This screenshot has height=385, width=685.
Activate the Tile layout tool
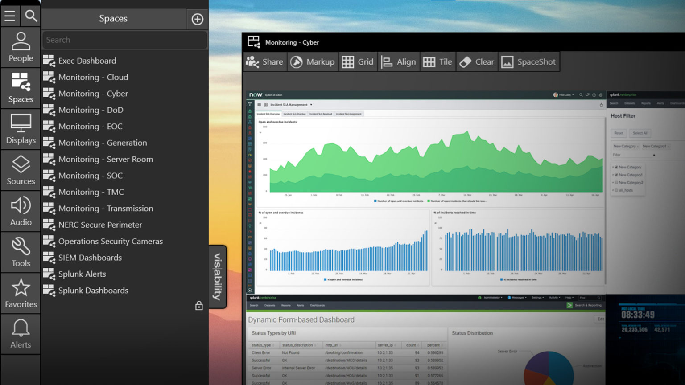pos(437,61)
